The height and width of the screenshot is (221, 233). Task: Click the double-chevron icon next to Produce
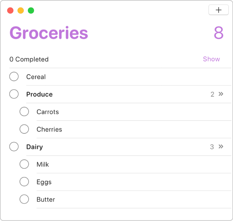tap(222, 94)
